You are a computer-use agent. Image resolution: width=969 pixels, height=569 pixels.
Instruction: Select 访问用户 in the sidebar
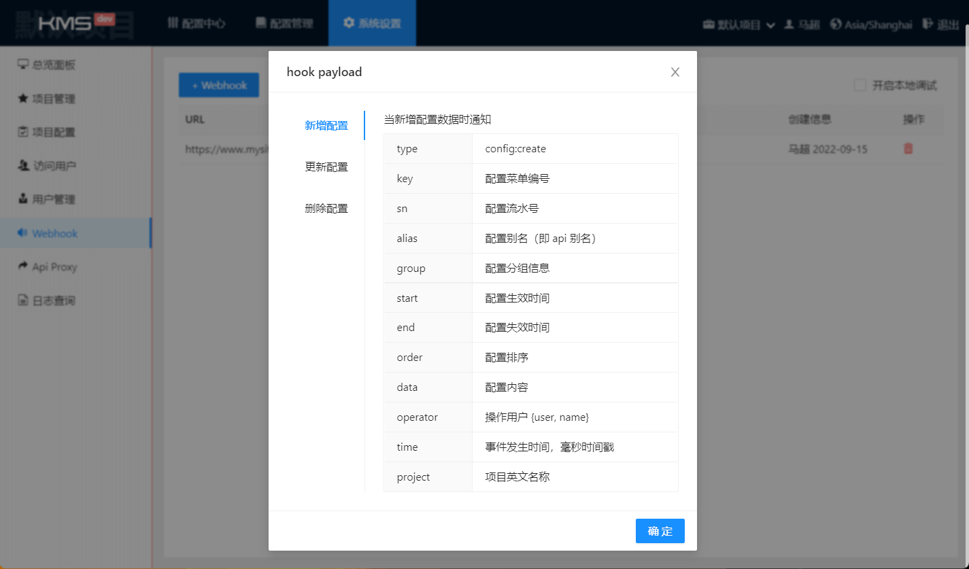click(x=54, y=166)
